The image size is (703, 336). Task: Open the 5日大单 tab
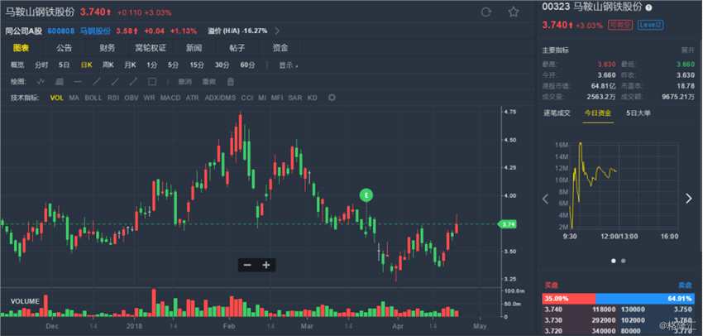[x=638, y=112]
